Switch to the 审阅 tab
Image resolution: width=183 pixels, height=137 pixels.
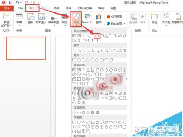point(101,8)
